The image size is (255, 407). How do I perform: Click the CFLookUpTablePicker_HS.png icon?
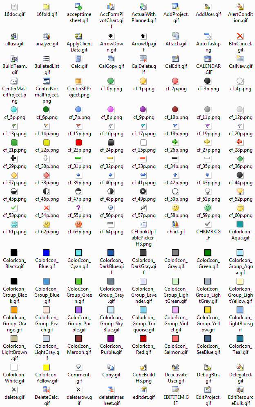(143, 224)
